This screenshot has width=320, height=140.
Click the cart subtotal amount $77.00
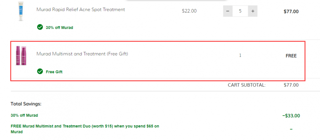(291, 85)
